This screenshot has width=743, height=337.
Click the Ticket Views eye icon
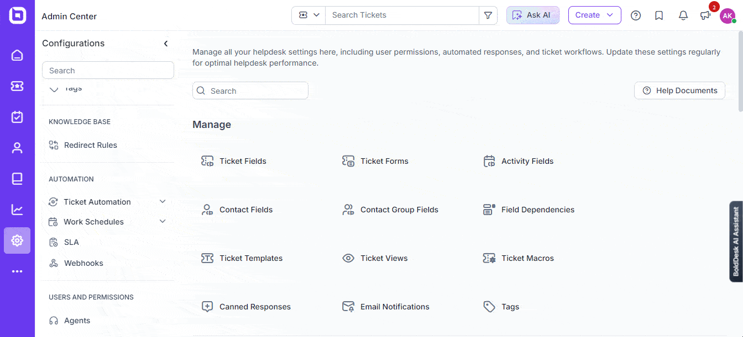click(x=348, y=258)
